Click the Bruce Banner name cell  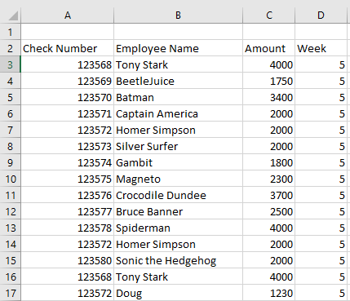pyautogui.click(x=178, y=211)
